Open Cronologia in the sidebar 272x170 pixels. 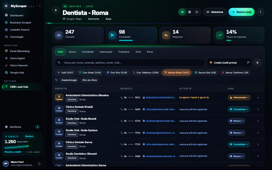click(x=22, y=37)
